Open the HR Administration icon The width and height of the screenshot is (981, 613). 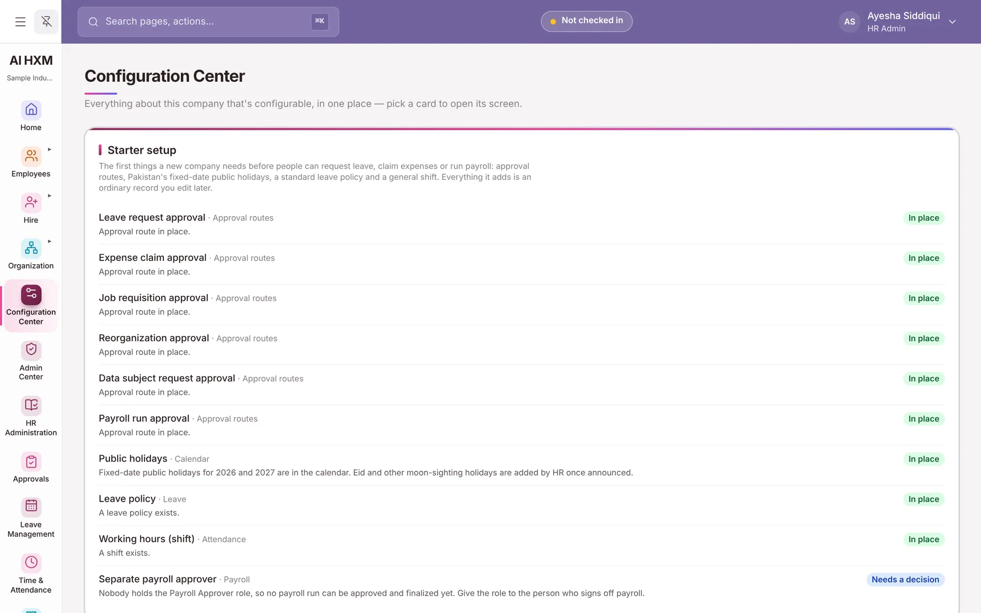click(x=31, y=405)
